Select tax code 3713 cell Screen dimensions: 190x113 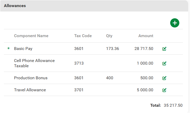coord(79,63)
